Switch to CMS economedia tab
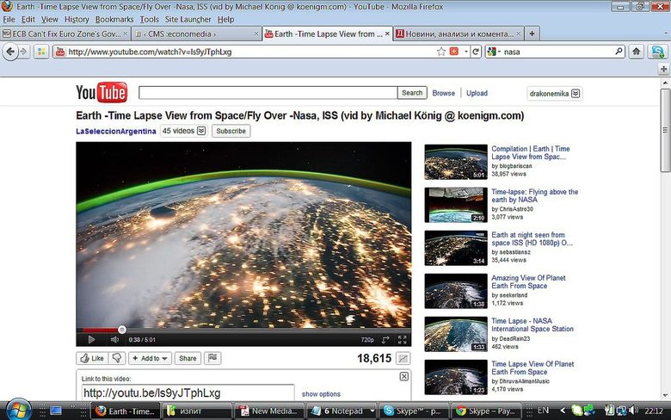The height and width of the screenshot is (420, 671). point(195,34)
